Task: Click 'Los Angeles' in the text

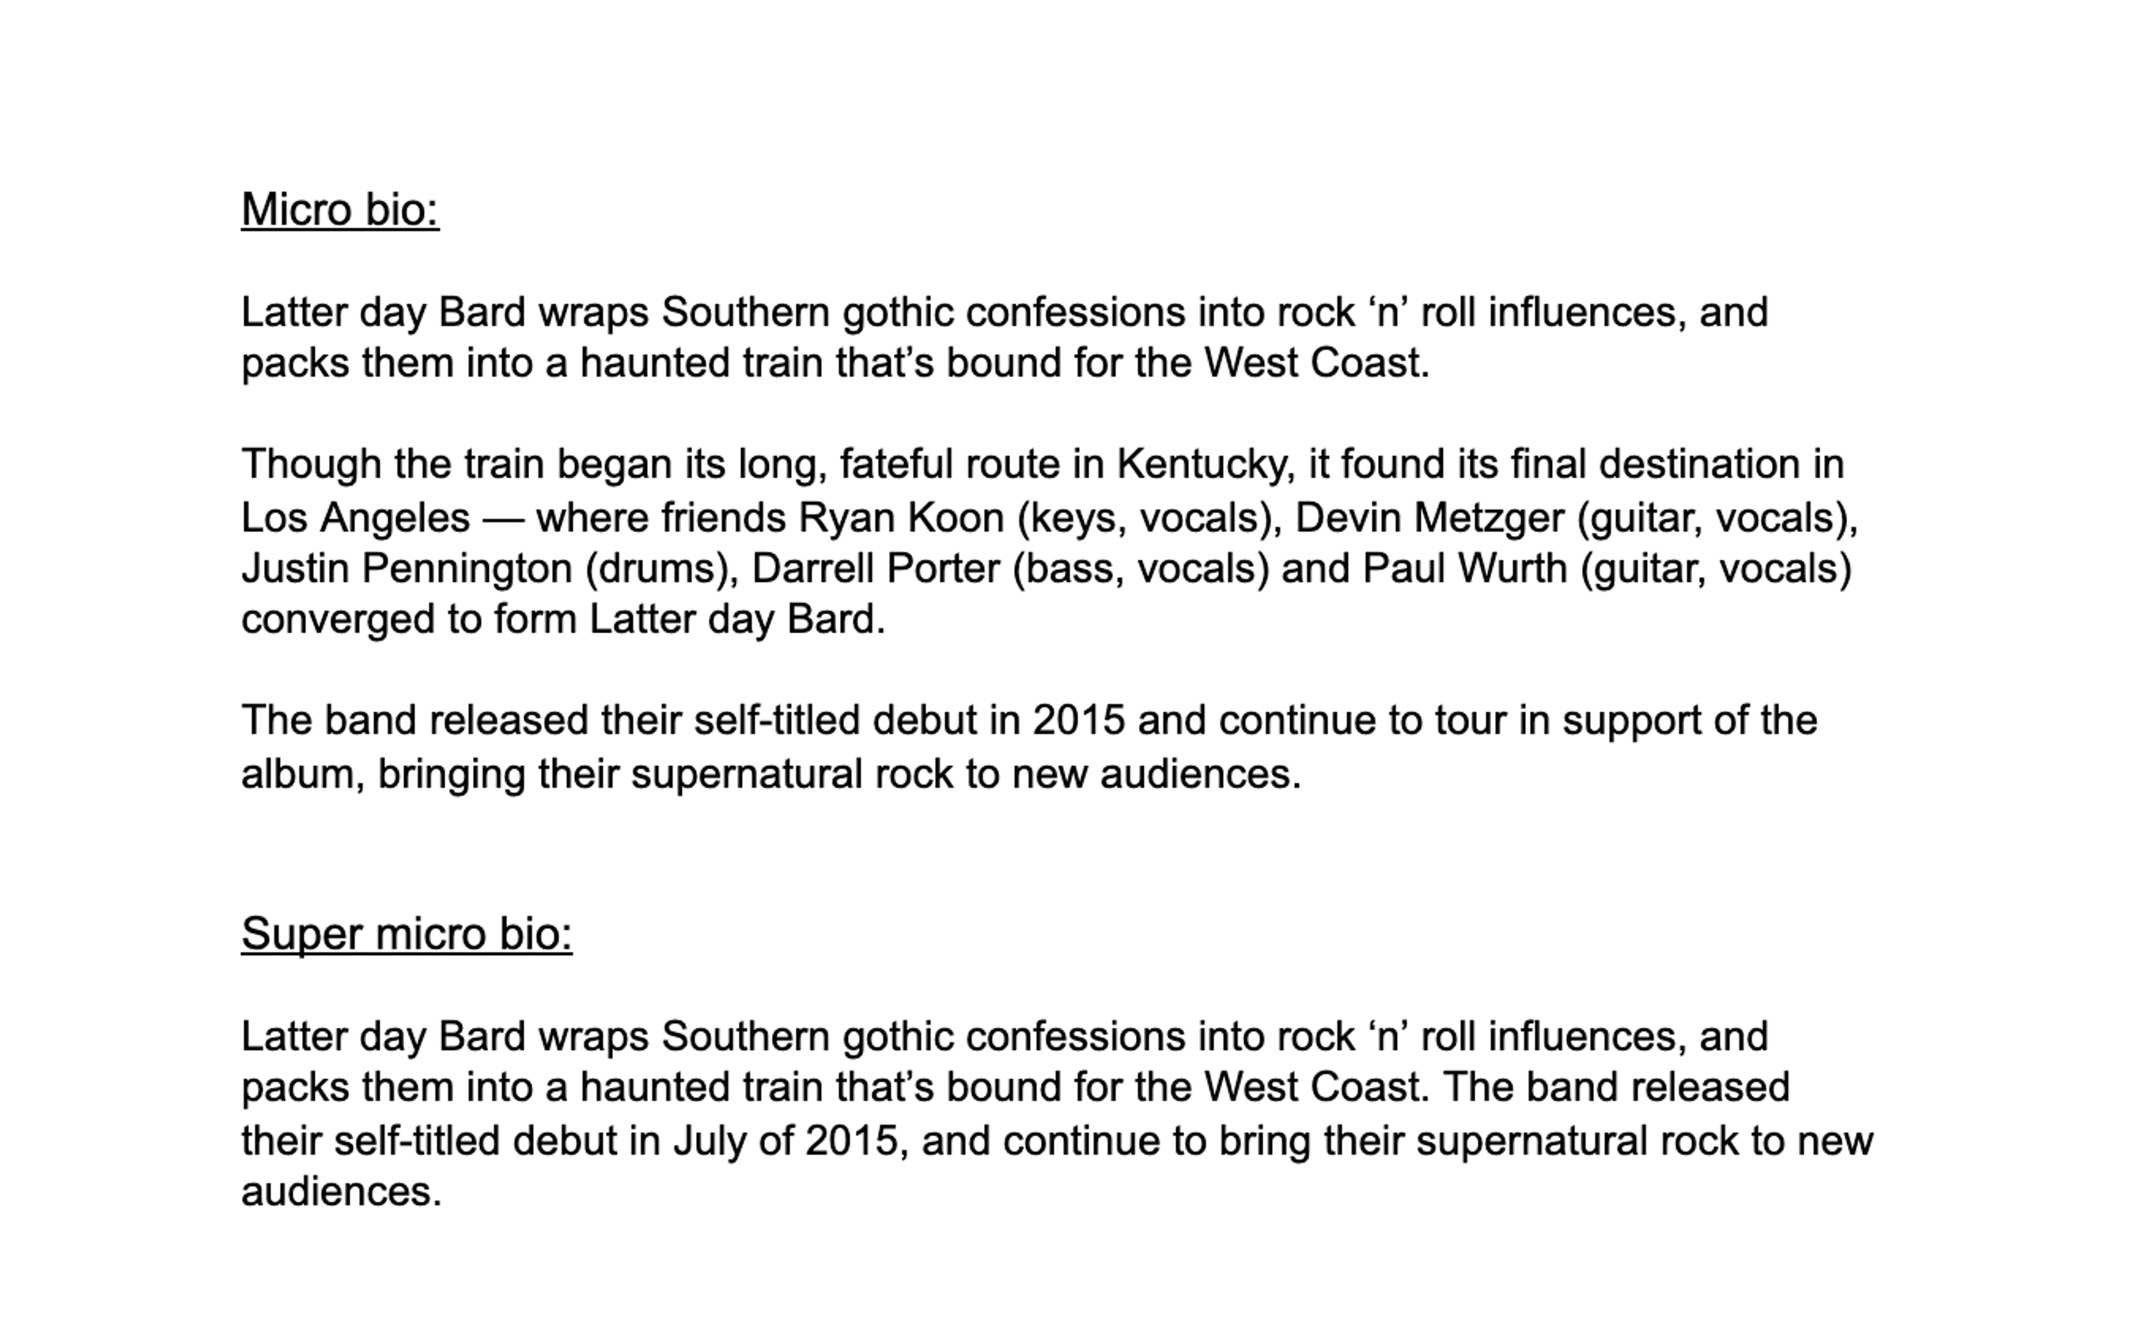Action: pyautogui.click(x=355, y=518)
